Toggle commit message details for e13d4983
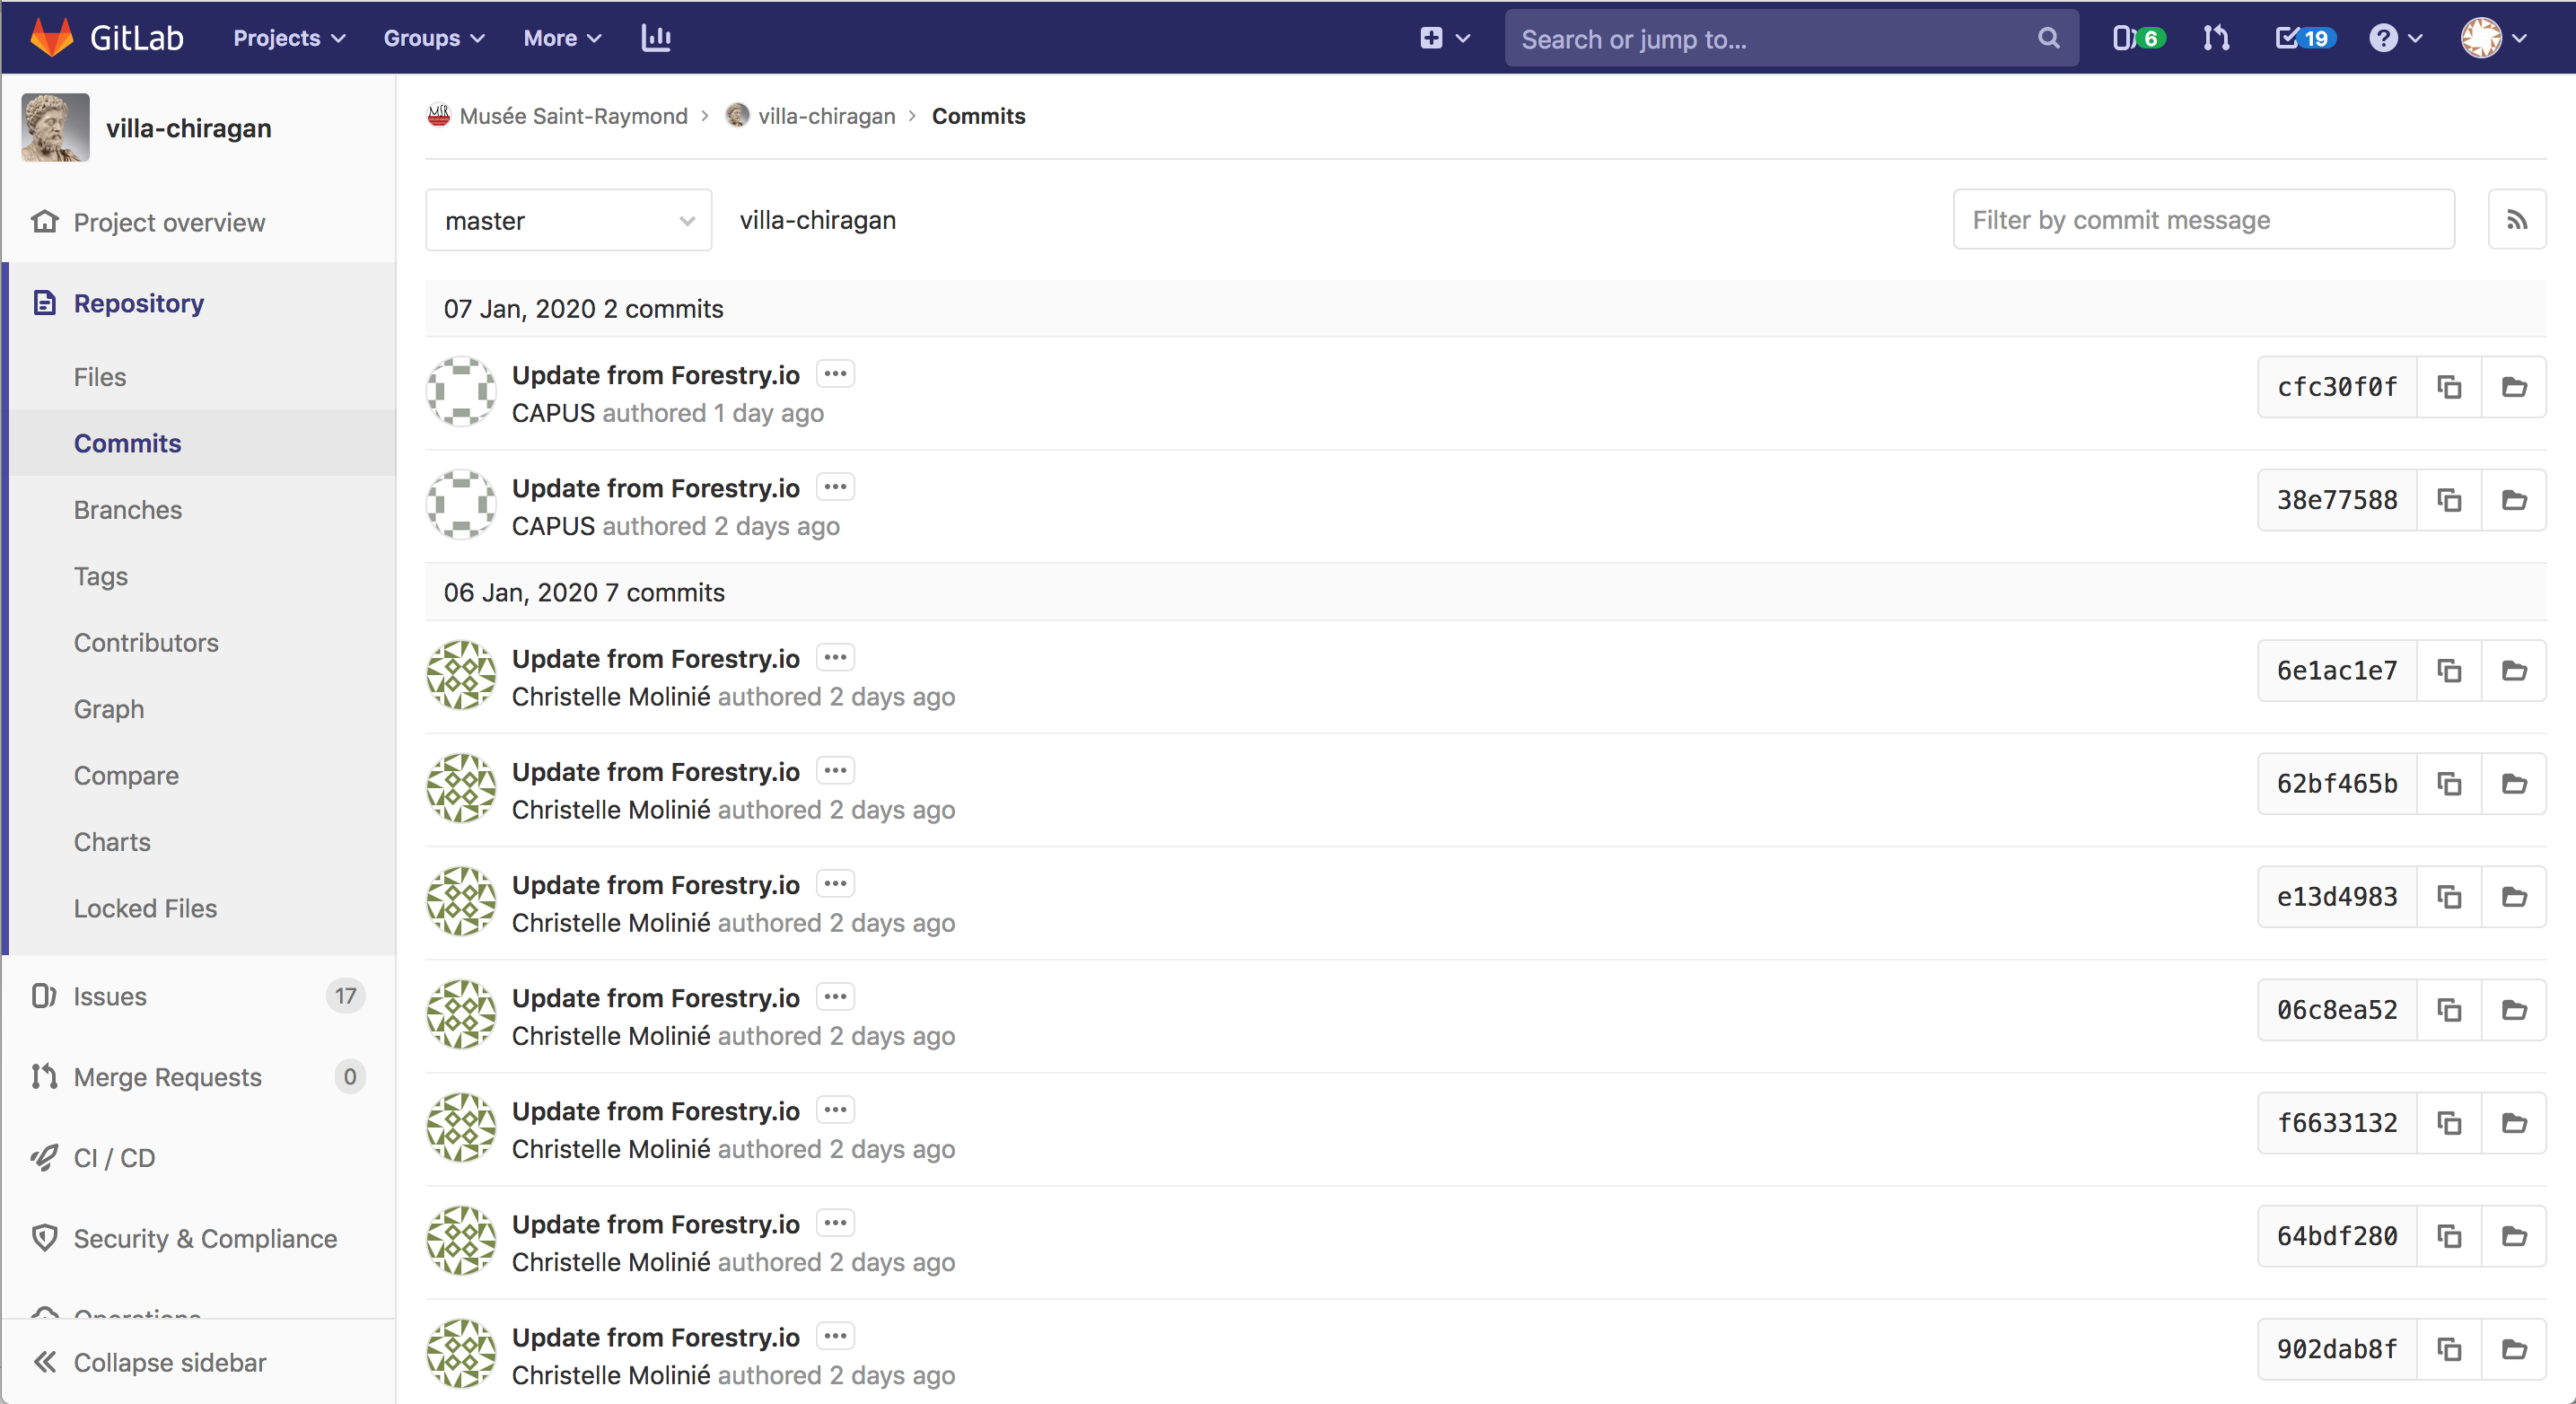 point(835,884)
